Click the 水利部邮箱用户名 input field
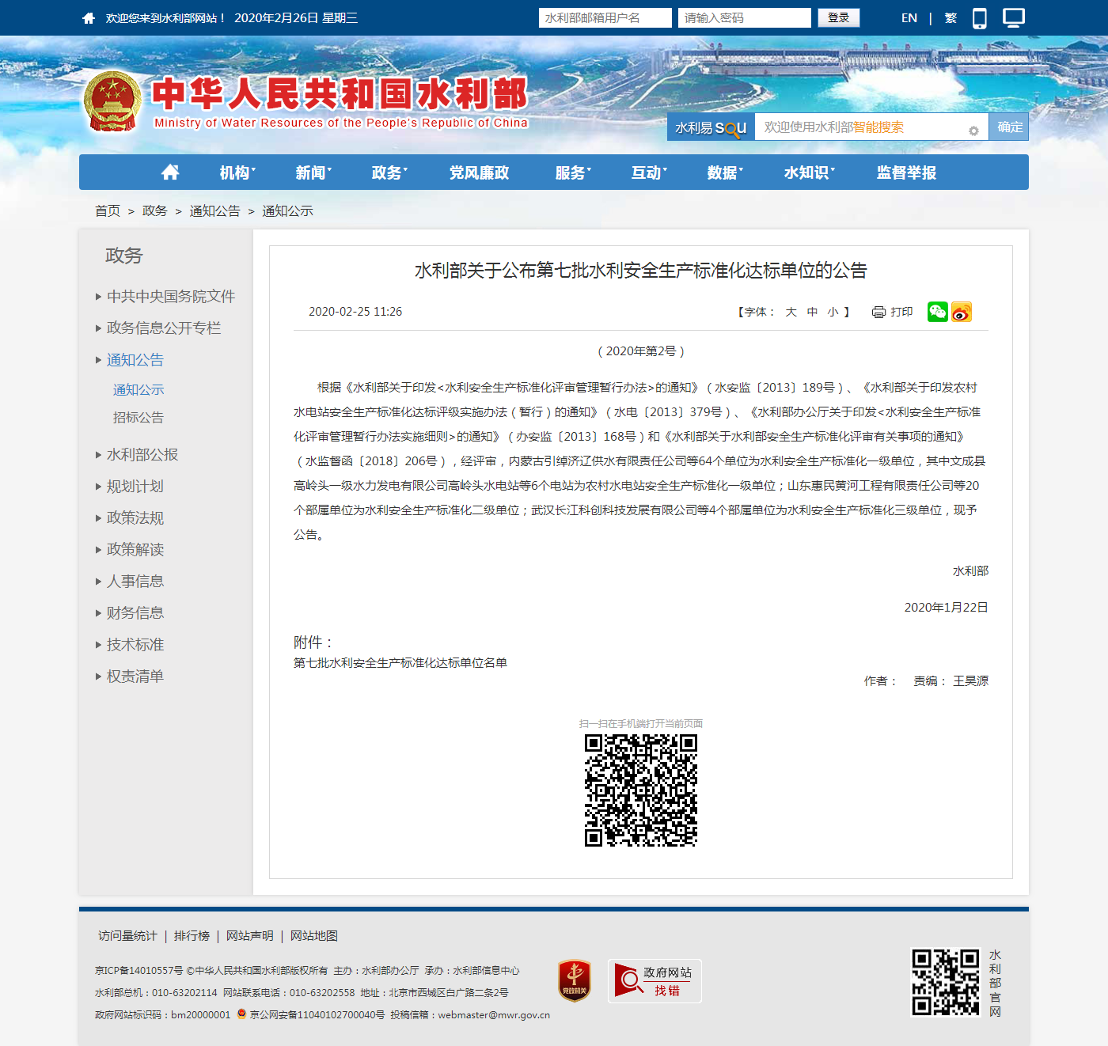Image resolution: width=1108 pixels, height=1046 pixels. pos(605,18)
